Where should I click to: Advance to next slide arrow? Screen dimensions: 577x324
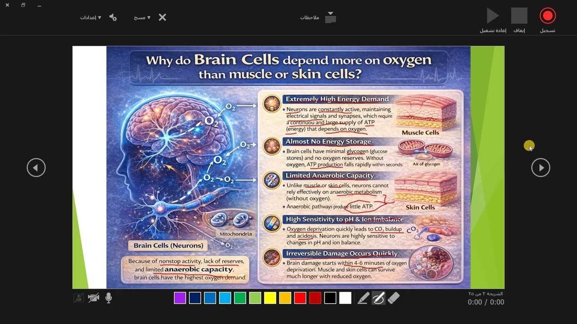(540, 168)
